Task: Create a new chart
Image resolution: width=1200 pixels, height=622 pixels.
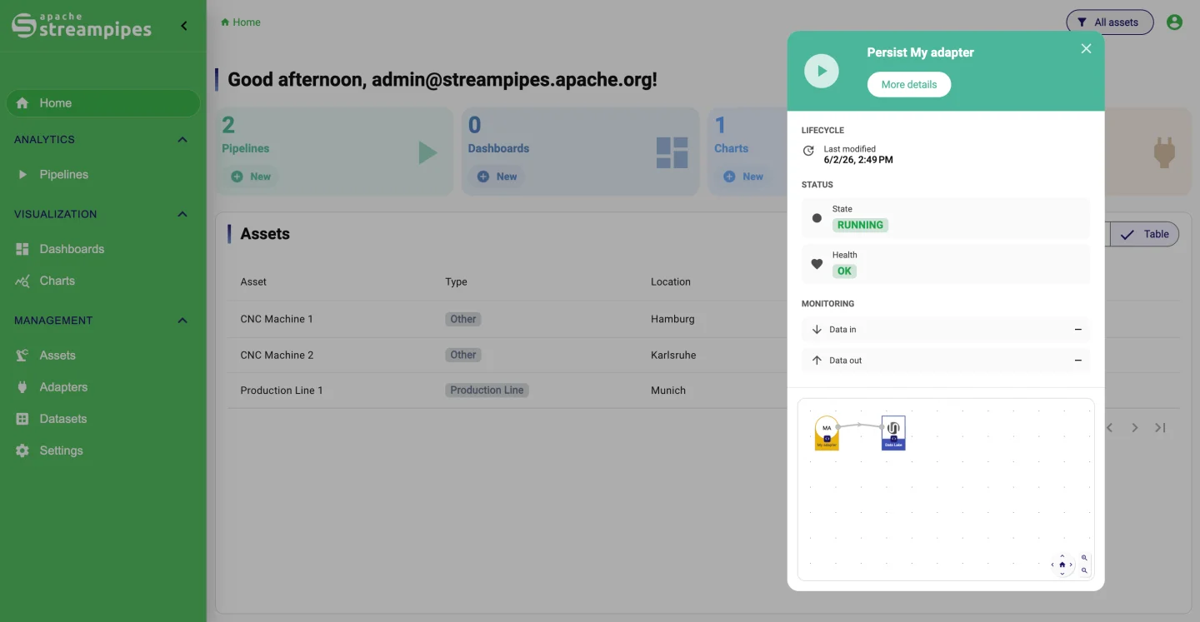Action: [743, 177]
